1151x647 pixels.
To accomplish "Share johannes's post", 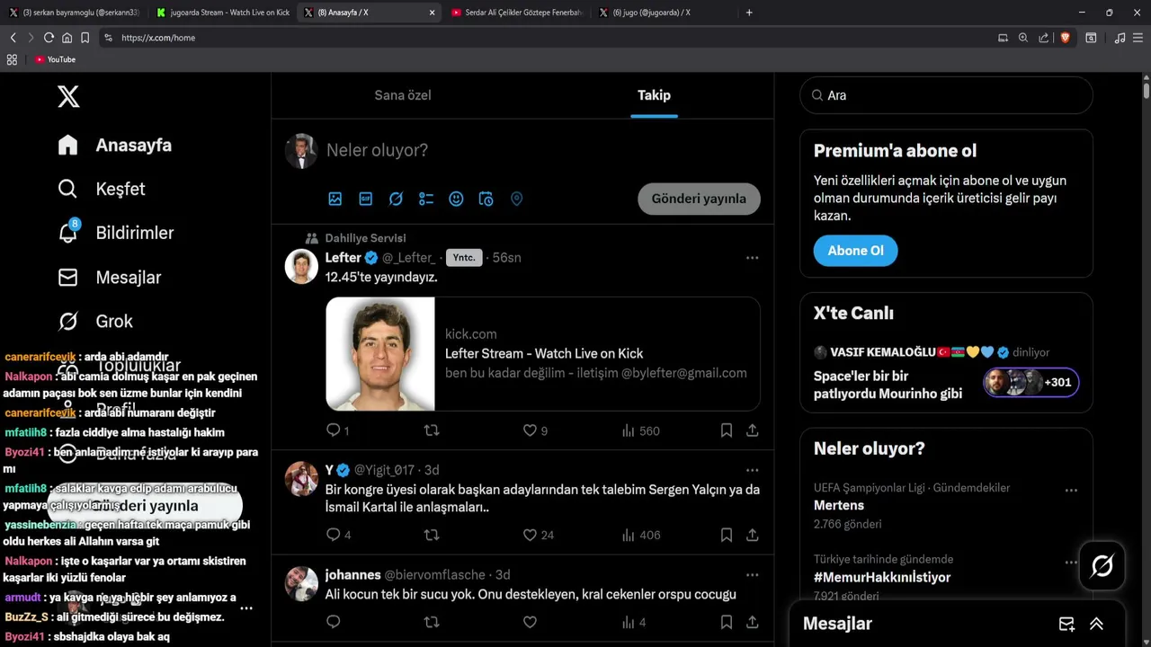I will pyautogui.click(x=752, y=622).
